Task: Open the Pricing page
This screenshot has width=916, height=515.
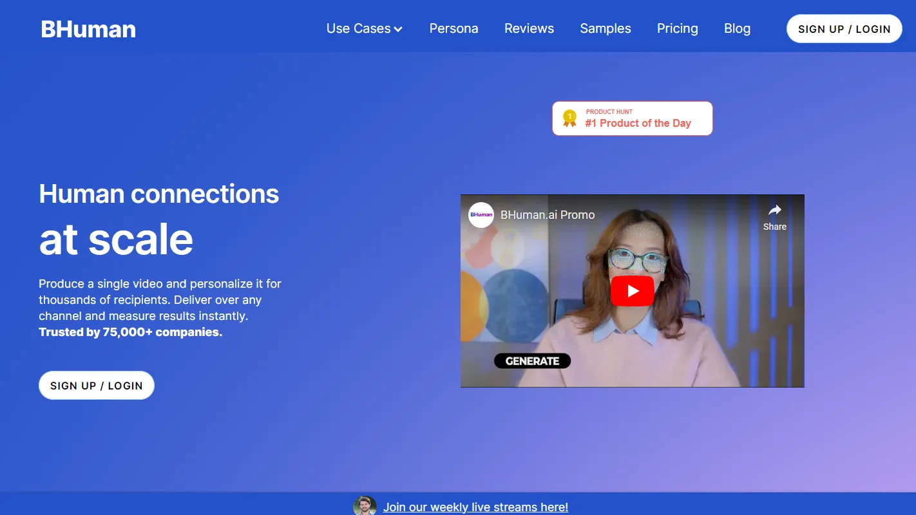Action: (x=677, y=28)
